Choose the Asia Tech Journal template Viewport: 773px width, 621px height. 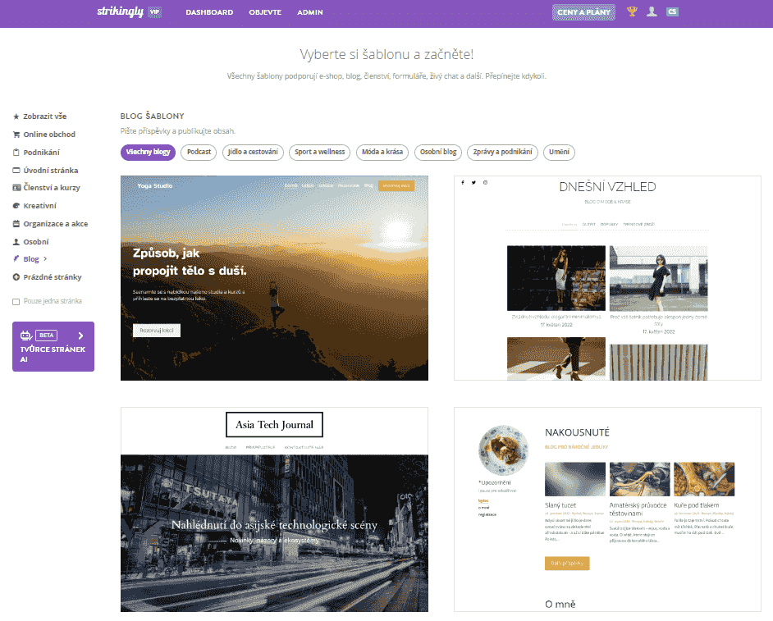coord(274,509)
